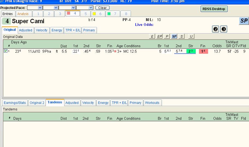Open the lower Energy tab
The height and width of the screenshot is (147, 249).
point(103,103)
